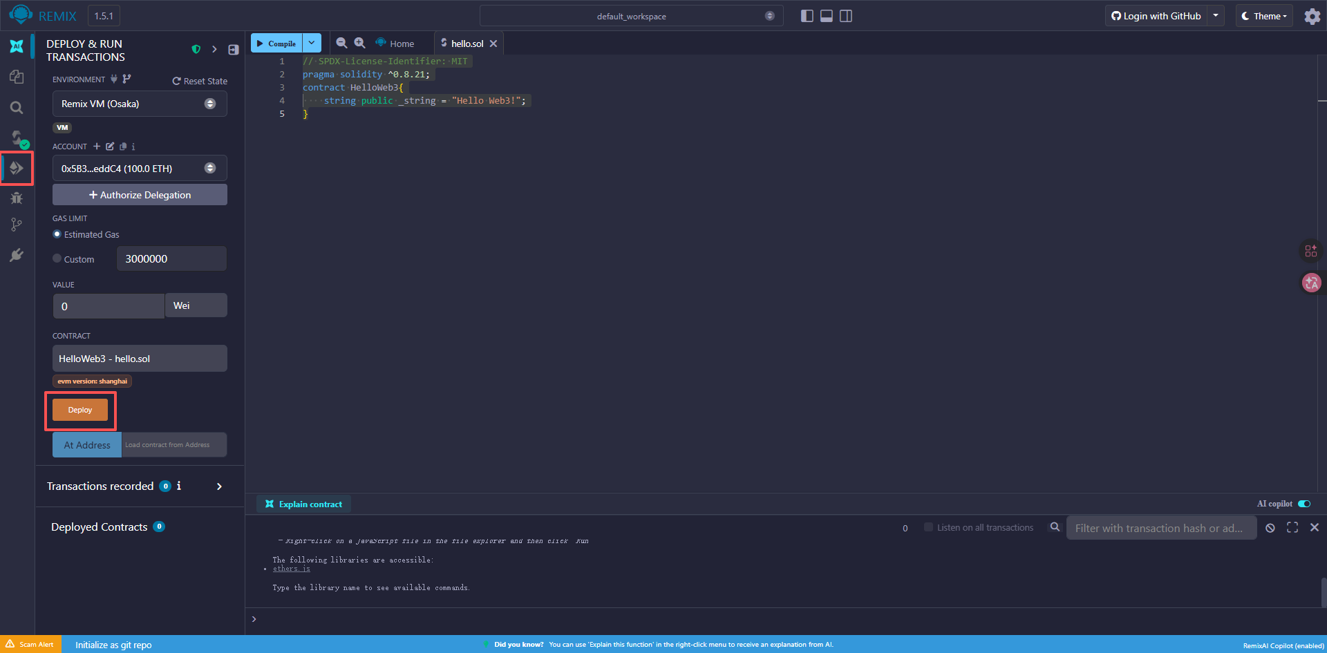Check Listen on all transactions checkbox

928,527
